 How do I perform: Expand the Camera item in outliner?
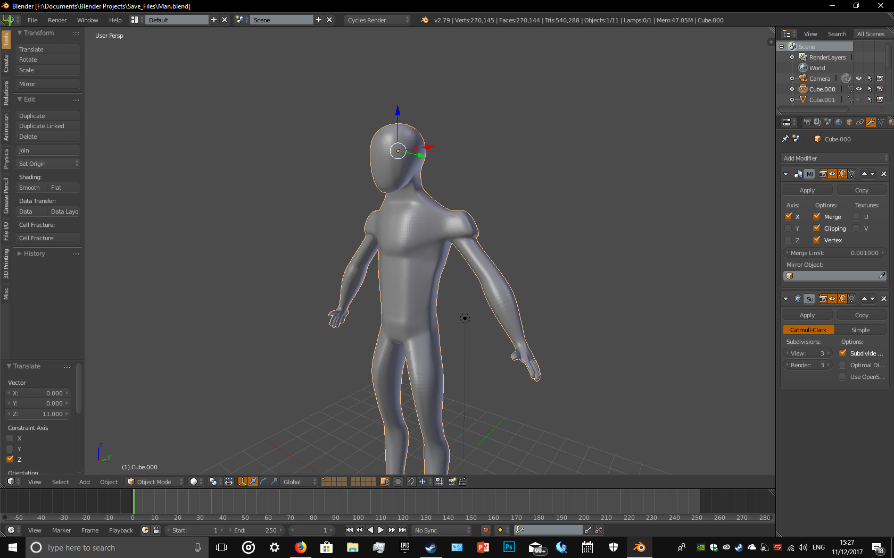coord(792,78)
